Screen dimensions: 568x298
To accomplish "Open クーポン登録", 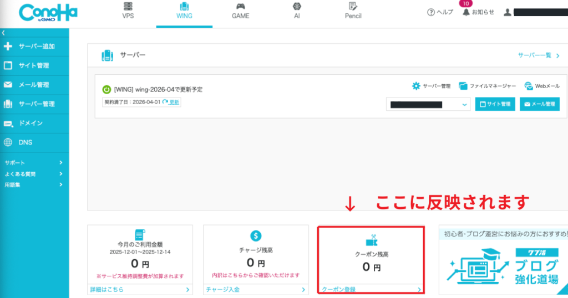I will pos(371,289).
